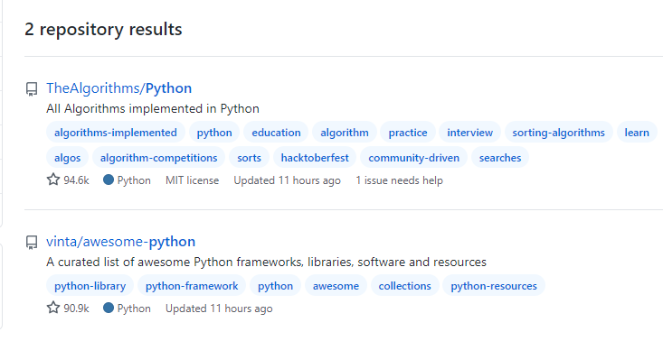Click the 'MIT license' text
Image resolution: width=663 pixels, height=341 pixels.
pyautogui.click(x=192, y=180)
